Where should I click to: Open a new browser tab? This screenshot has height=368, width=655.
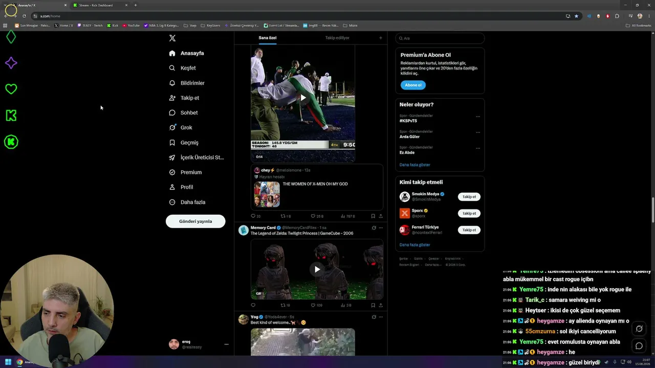(x=136, y=5)
